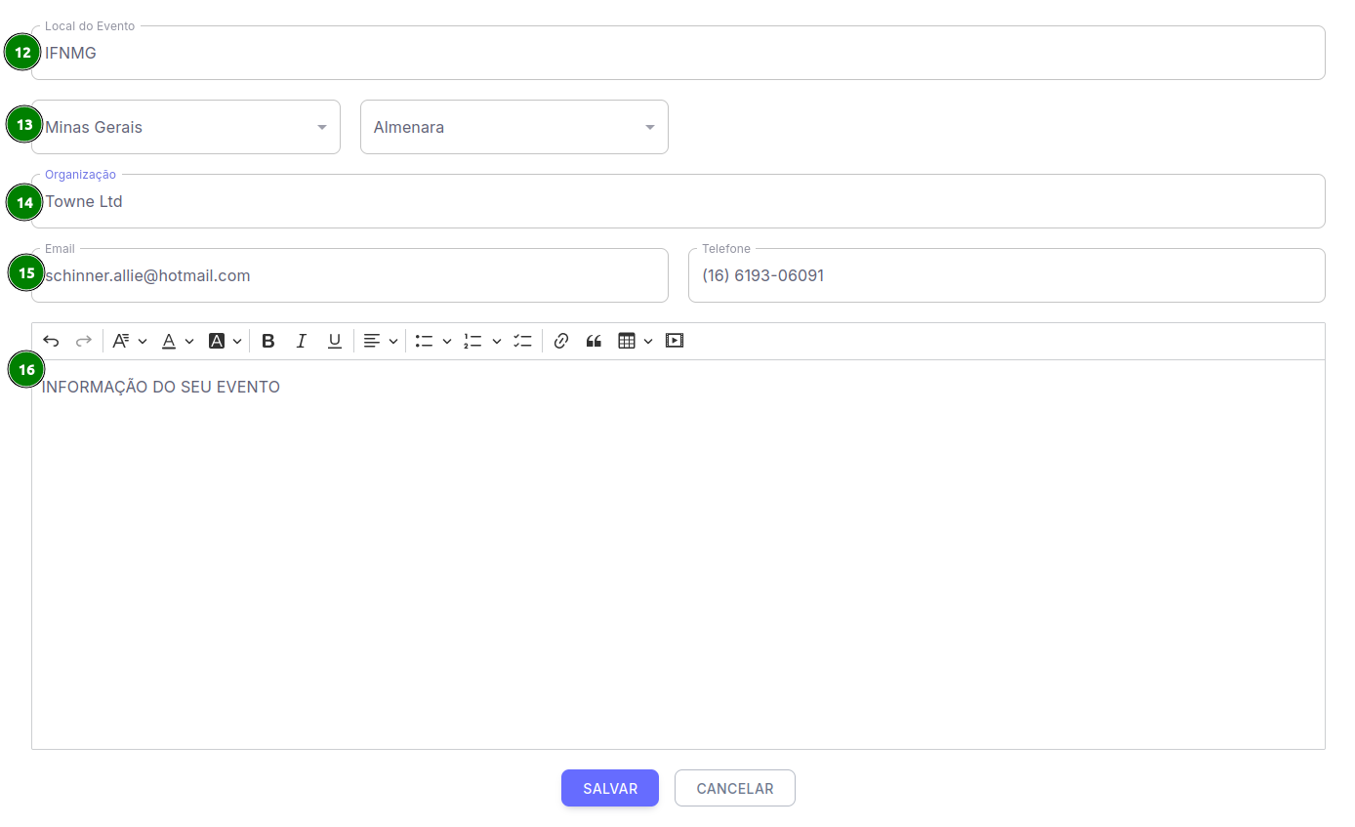1355x827 pixels.
Task: Open the font size dropdown
Action: [x=129, y=341]
